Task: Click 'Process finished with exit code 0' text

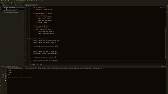Action: (19, 78)
